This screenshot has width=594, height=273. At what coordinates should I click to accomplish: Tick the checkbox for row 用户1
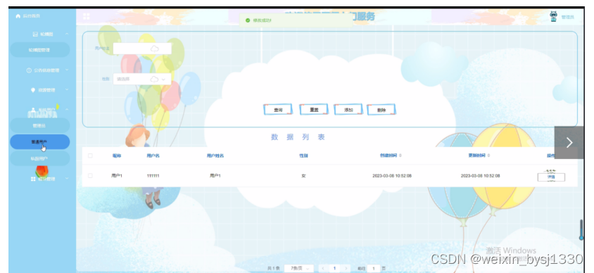tap(90, 176)
